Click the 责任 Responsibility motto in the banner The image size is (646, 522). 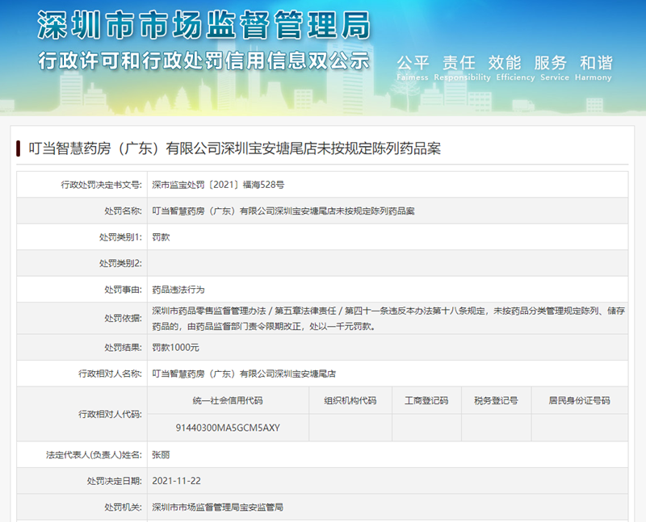462,68
